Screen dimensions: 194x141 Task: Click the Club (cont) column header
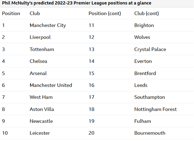(146, 13)
